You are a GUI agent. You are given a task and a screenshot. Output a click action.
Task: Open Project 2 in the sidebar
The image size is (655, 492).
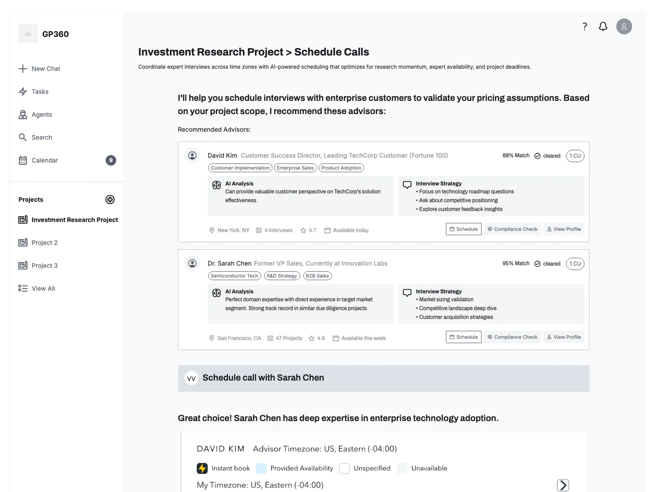coord(44,243)
